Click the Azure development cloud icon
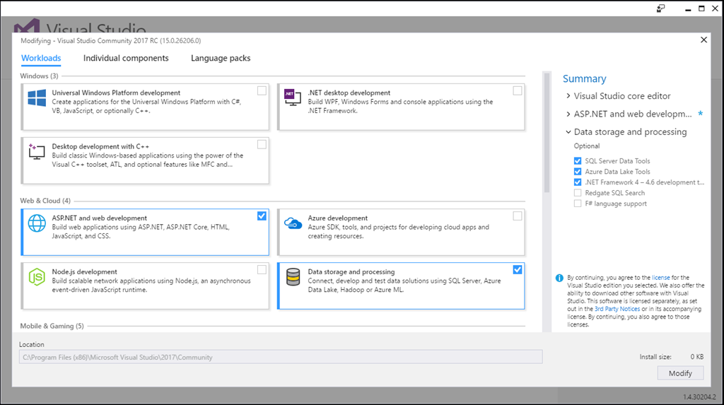The width and height of the screenshot is (724, 405). (293, 223)
